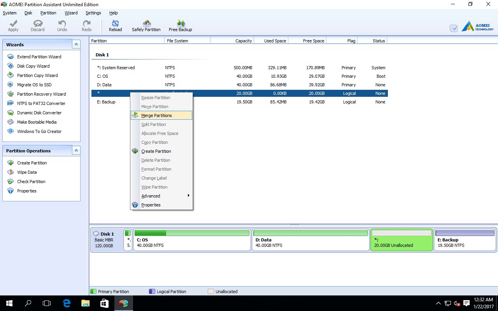Open the Make Bootable Media tool
Viewport: 498px width, 311px height.
click(36, 122)
